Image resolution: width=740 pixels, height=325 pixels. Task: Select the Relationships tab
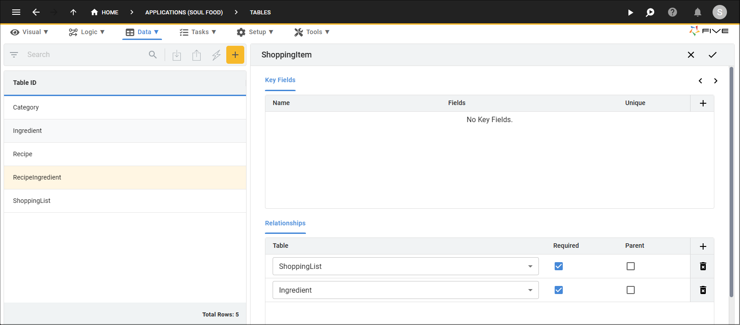tap(285, 223)
